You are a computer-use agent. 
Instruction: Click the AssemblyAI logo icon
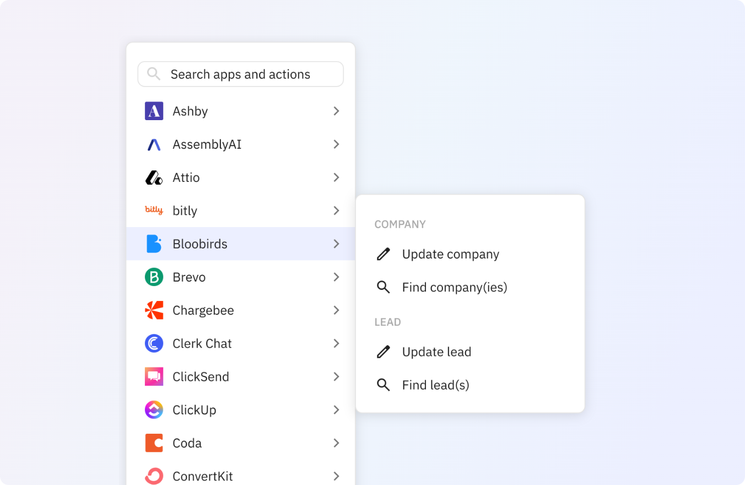coord(154,144)
